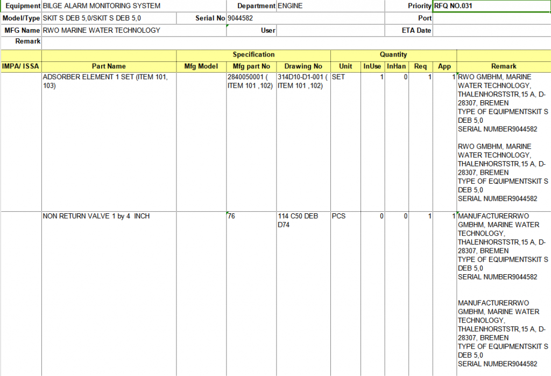Click the ADSORBER ELEMENT 1 SET part name cell
This screenshot has height=376, width=551.
coord(109,81)
